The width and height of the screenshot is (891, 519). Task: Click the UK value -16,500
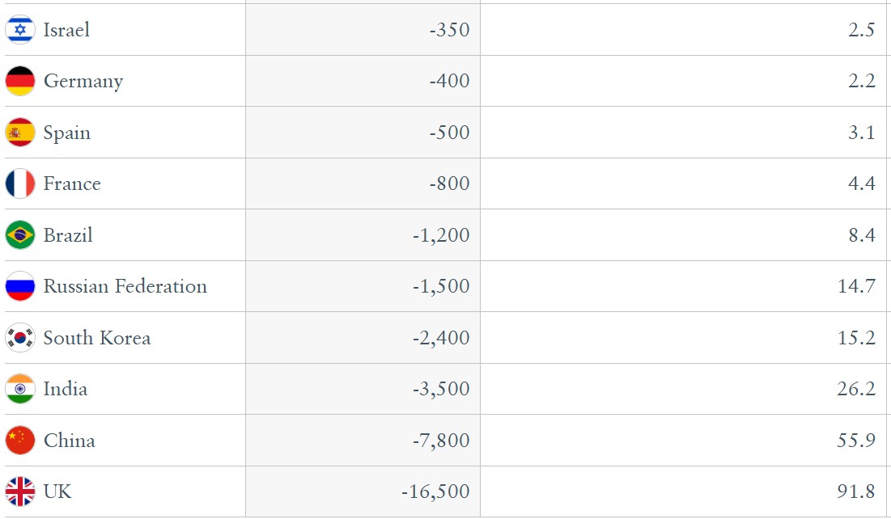(436, 492)
